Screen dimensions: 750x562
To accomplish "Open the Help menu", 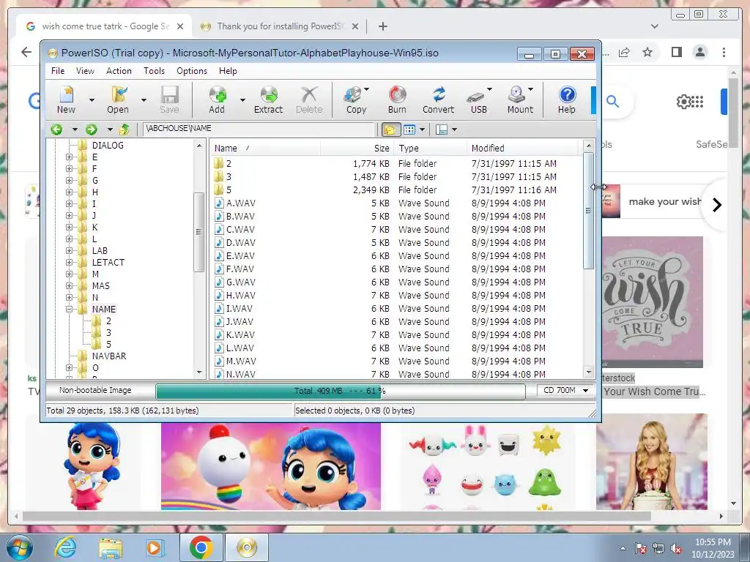I will click(x=228, y=71).
